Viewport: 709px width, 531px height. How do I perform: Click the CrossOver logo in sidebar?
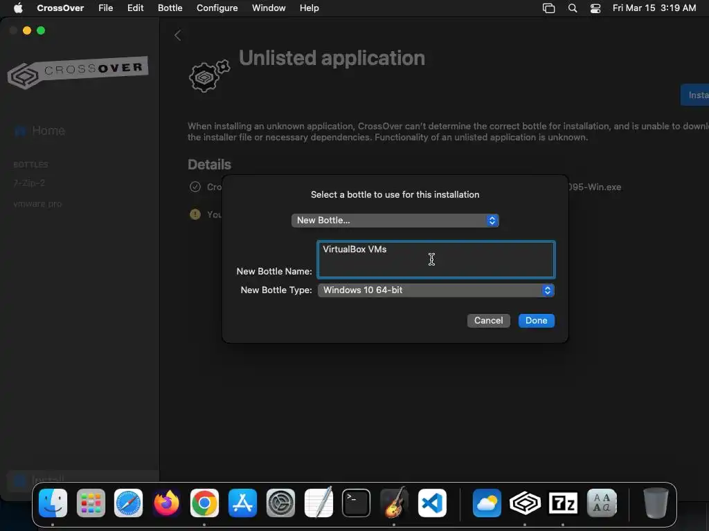coord(78,72)
